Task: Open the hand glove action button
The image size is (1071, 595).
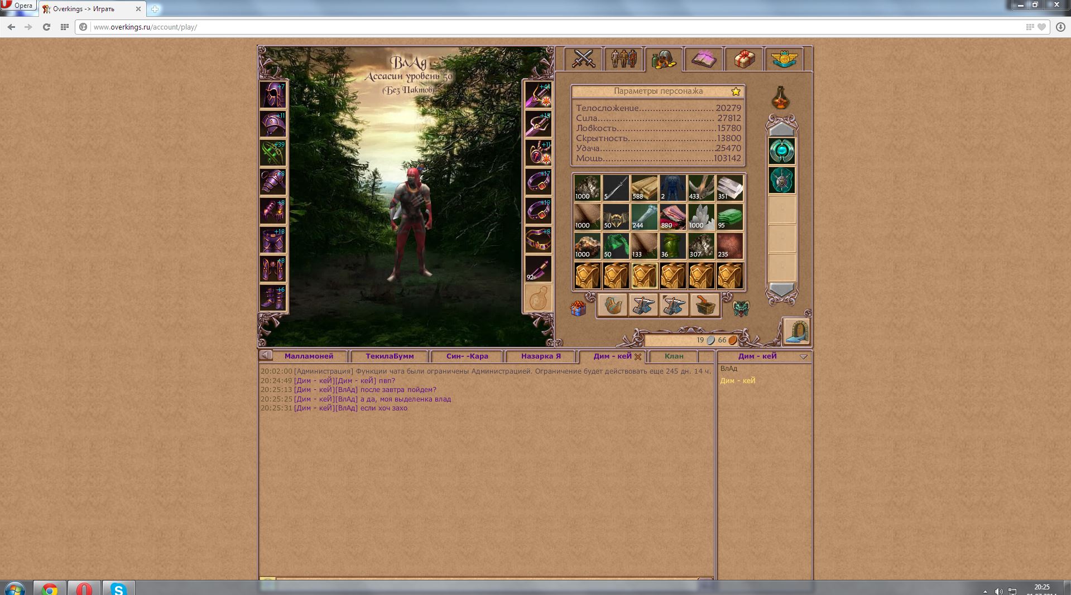Action: 613,306
